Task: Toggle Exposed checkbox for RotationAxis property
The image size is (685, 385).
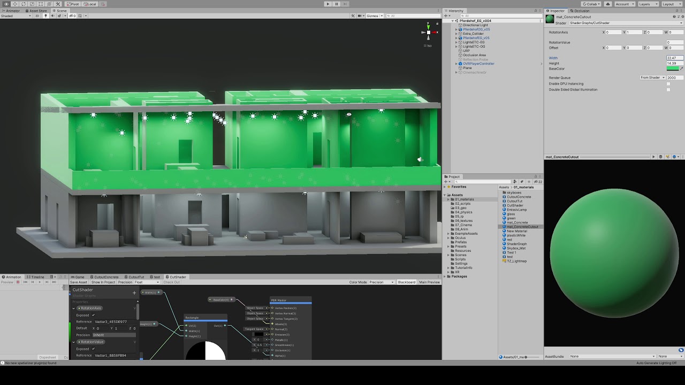Action: pyautogui.click(x=93, y=315)
